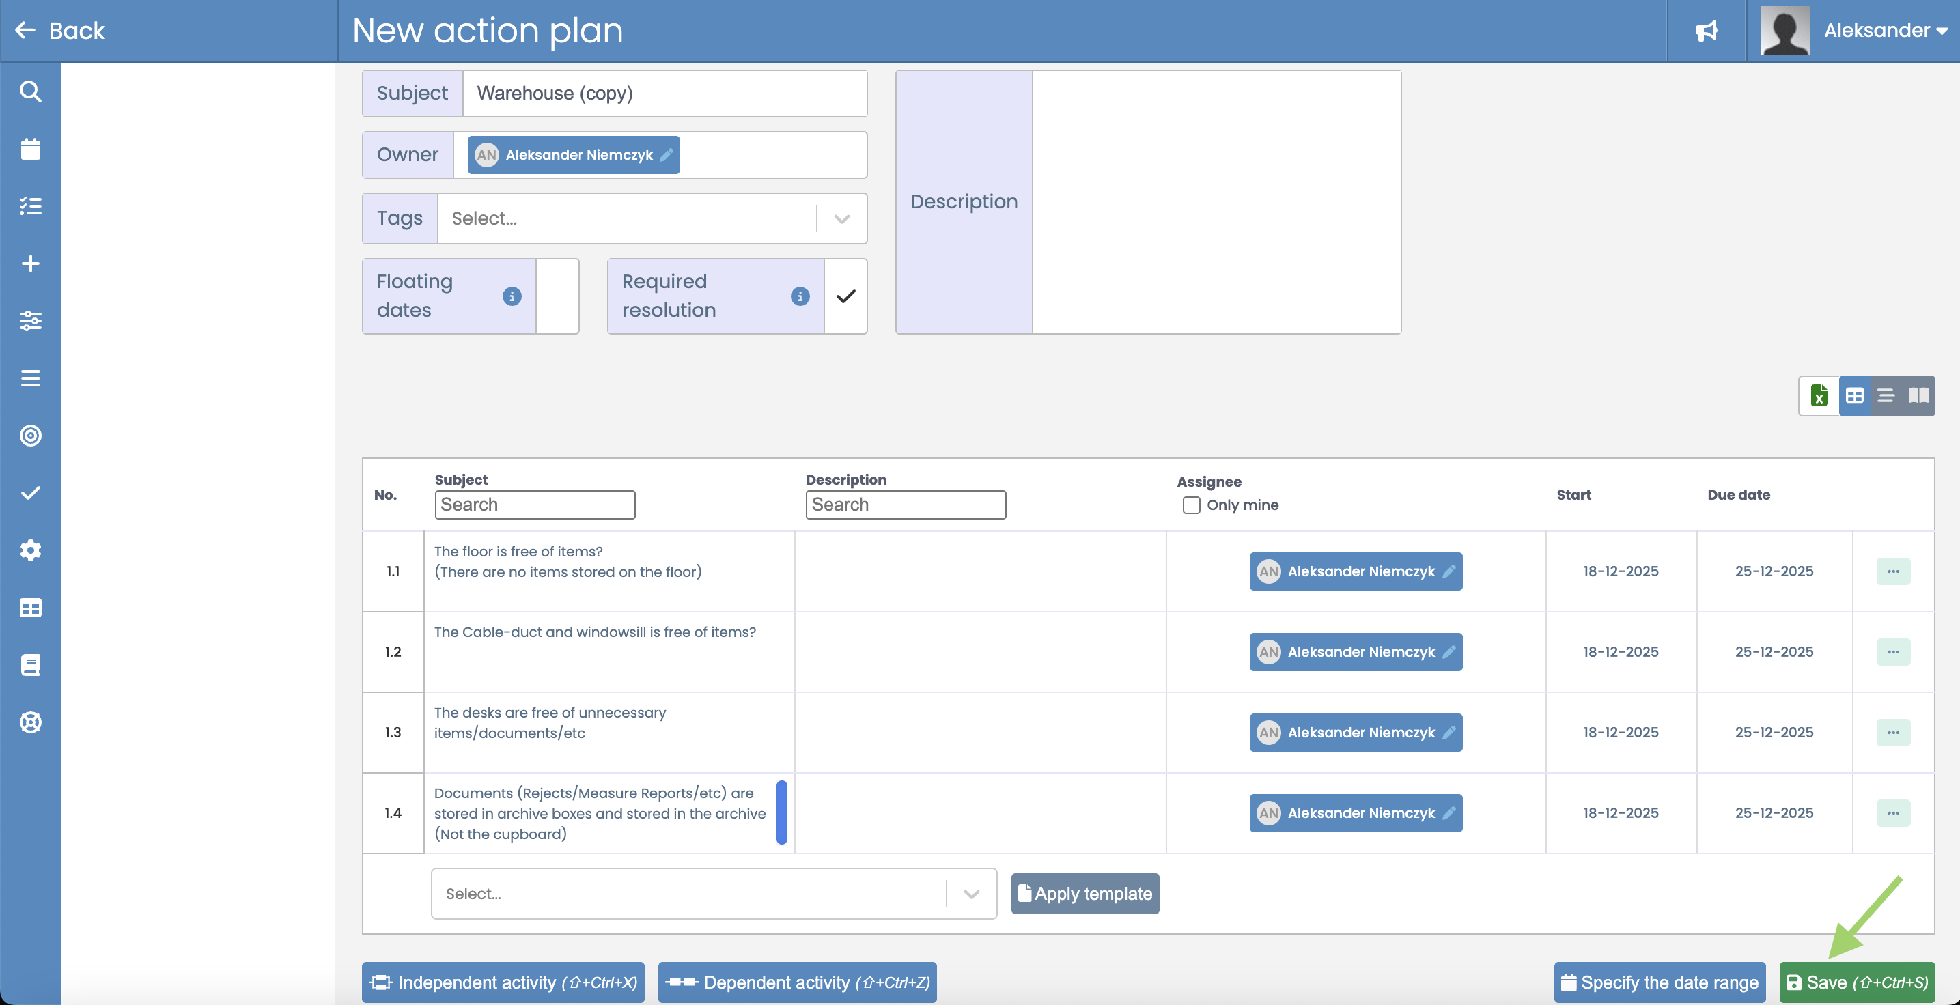This screenshot has width=1960, height=1005.
Task: Click the Apply template button
Action: coord(1084,893)
